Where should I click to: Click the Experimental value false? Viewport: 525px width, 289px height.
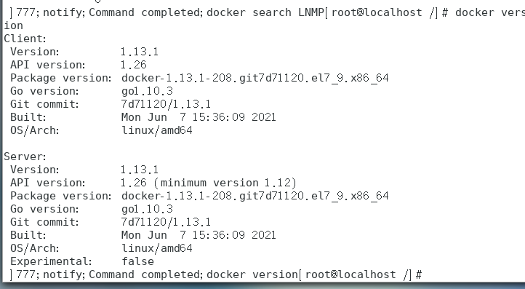click(137, 261)
